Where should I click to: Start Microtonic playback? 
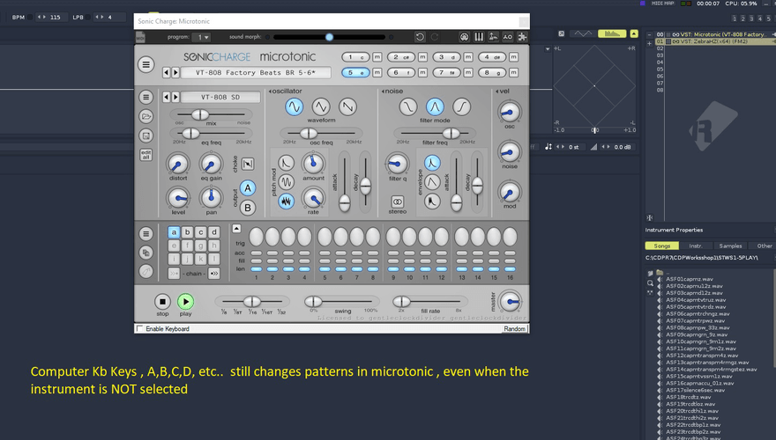point(185,301)
